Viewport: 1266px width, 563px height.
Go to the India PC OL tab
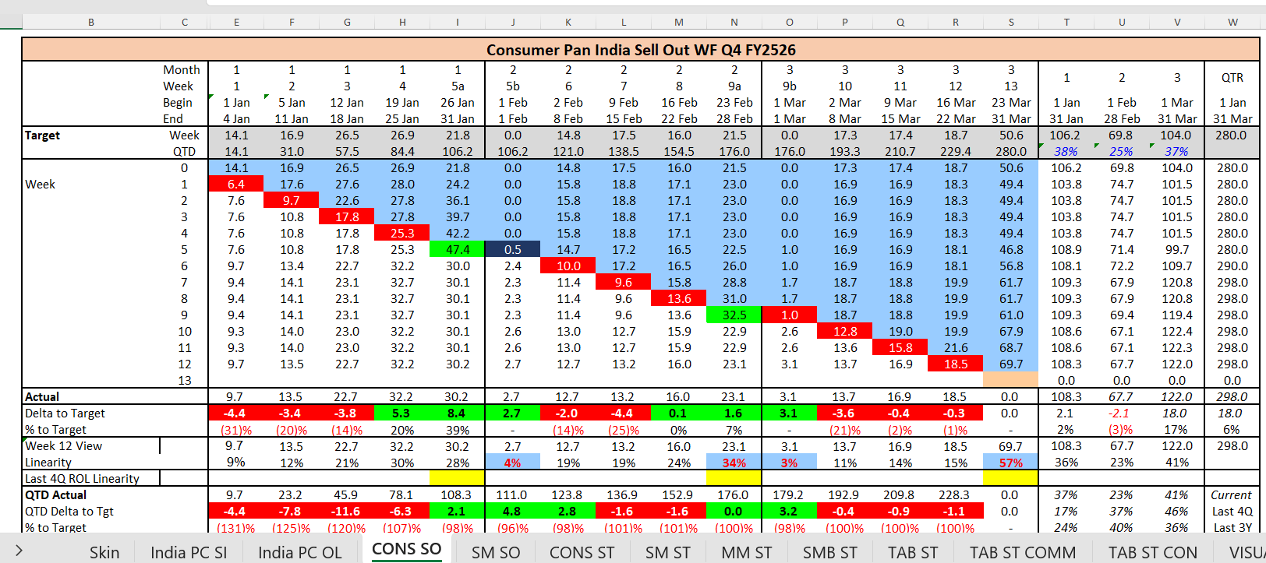(x=299, y=552)
